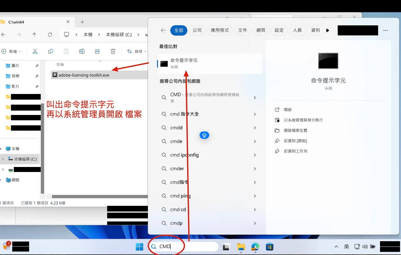Select adobe-licensing-toolkit.exe file
The width and height of the screenshot is (401, 255).
[x=99, y=75]
